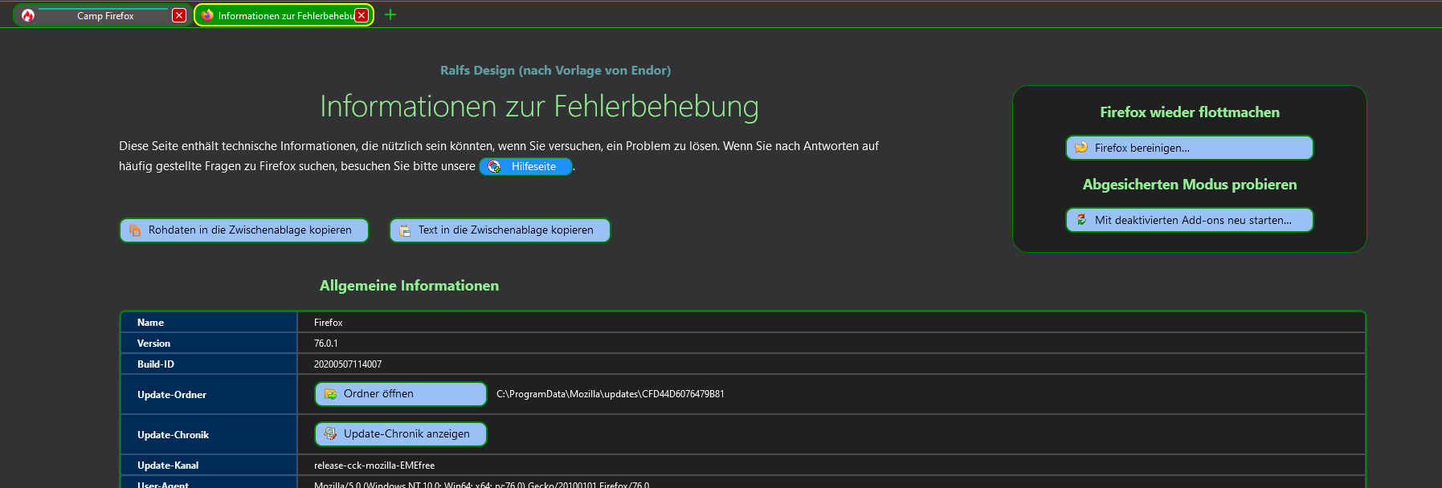The height and width of the screenshot is (488, 1442).
Task: Restart with add-ons disabled
Action: tap(1192, 220)
